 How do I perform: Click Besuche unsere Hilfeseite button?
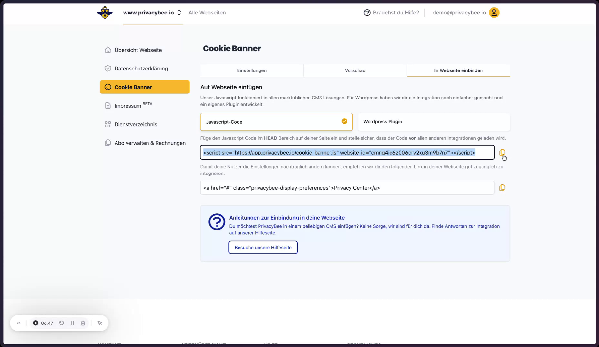pos(263,247)
